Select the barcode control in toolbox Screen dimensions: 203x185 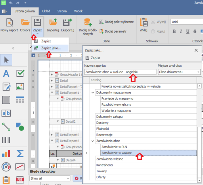tap(6, 140)
